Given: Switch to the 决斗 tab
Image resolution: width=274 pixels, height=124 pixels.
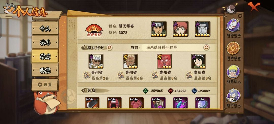Looking at the screenshot, I should pos(45,42).
